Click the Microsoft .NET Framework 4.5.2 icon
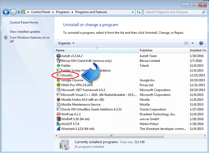 click(59, 90)
